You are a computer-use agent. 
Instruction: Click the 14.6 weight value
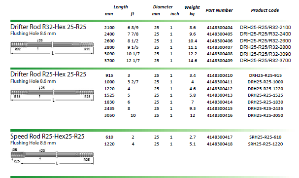pos(193,61)
